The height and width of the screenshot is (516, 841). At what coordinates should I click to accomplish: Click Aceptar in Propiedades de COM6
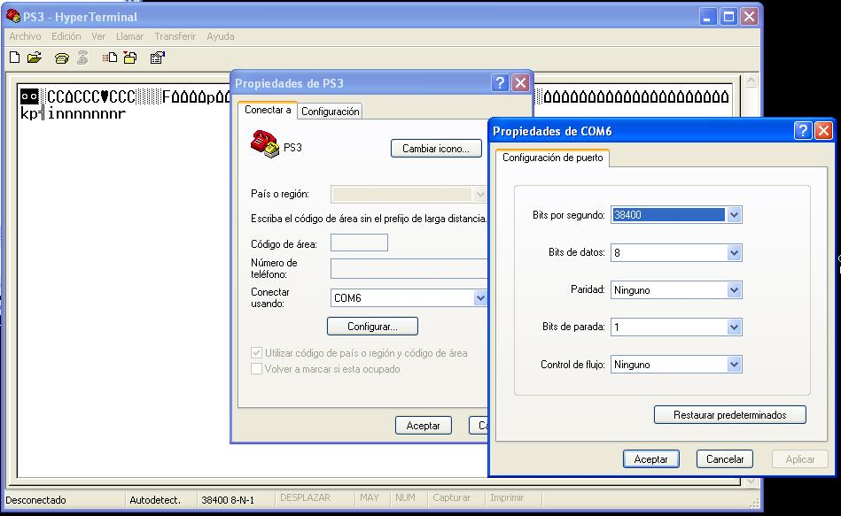pos(651,459)
